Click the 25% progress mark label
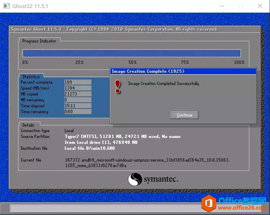Viewport: 270px width, 215px height. [79, 62]
